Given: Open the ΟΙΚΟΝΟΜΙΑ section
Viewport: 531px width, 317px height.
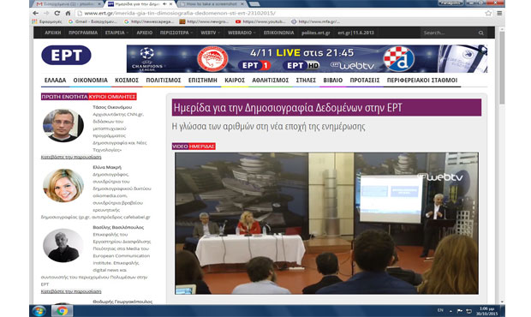Looking at the screenshot, I should click(91, 81).
